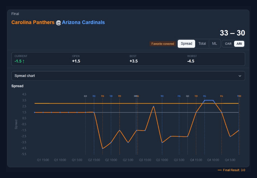Open the Arizona Cardinals team link
Image resolution: width=257 pixels, height=178 pixels.
point(83,22)
